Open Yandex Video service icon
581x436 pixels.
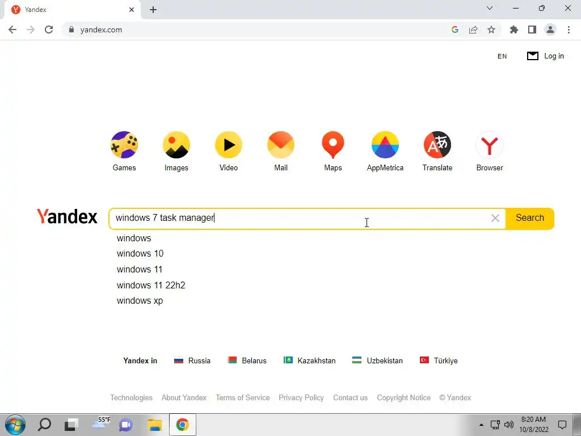[229, 145]
